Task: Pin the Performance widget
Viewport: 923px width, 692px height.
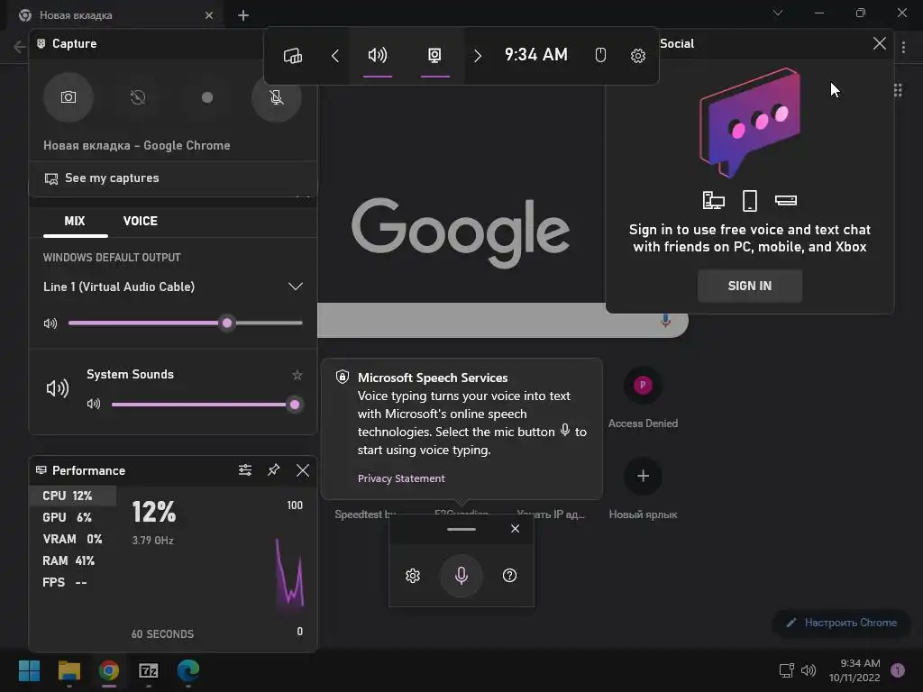Action: pos(274,470)
